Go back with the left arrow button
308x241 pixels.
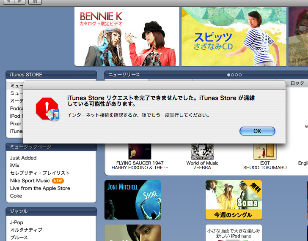[8, 2]
